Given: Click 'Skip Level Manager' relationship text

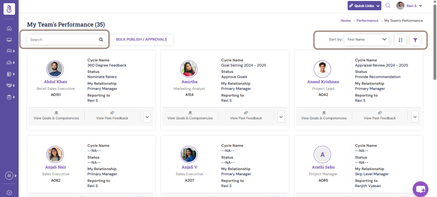Looking at the screenshot, I should tap(372, 174).
